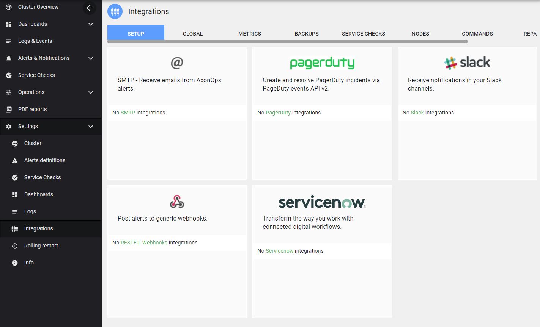
Task: Open the BACKUPS tab
Action: pos(306,34)
